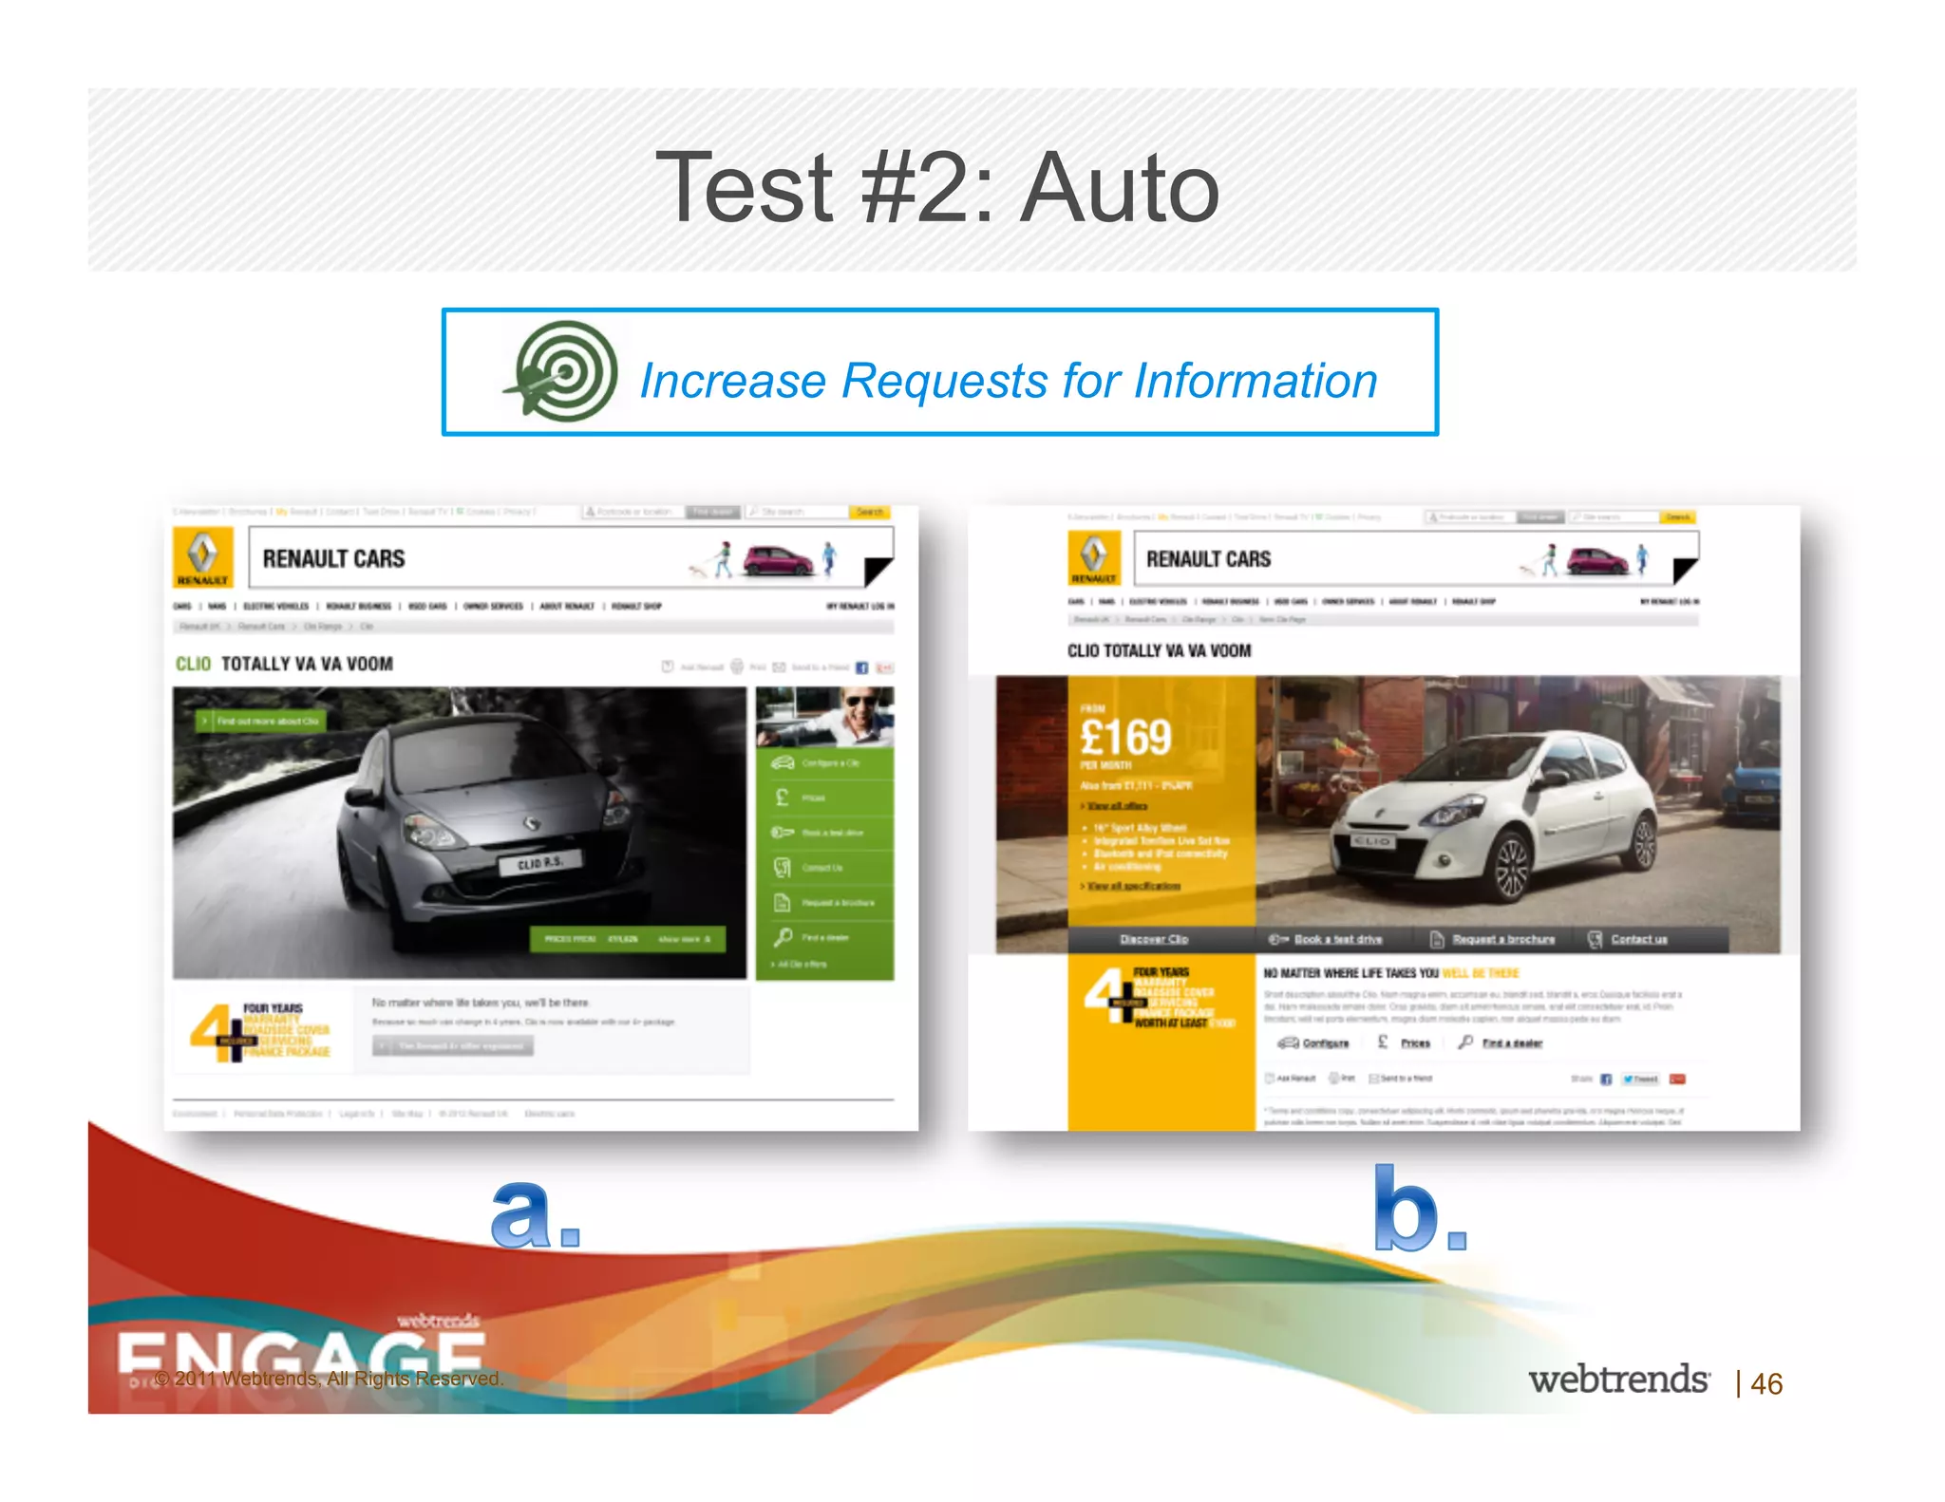Image resolution: width=1945 pixels, height=1502 pixels.
Task: Click the Configure car icon on page b
Action: pos(1288,1042)
